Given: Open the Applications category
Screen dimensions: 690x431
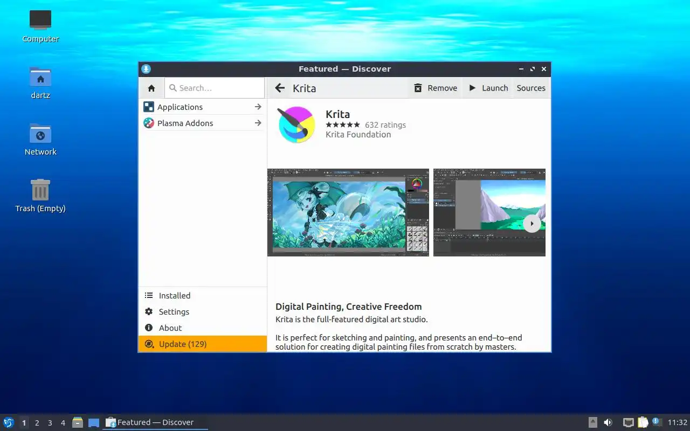Looking at the screenshot, I should tap(203, 107).
